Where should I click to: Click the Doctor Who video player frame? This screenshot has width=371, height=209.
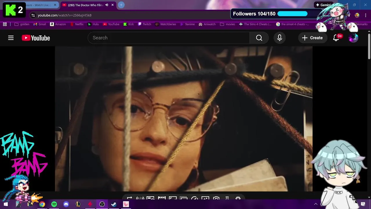pyautogui.click(x=184, y=119)
